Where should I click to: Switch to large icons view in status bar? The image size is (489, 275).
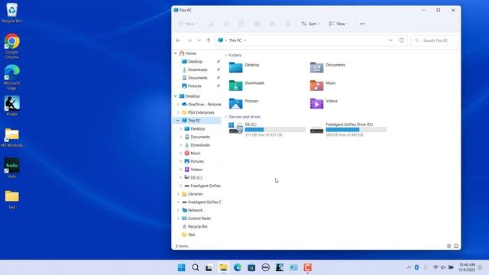click(x=456, y=246)
